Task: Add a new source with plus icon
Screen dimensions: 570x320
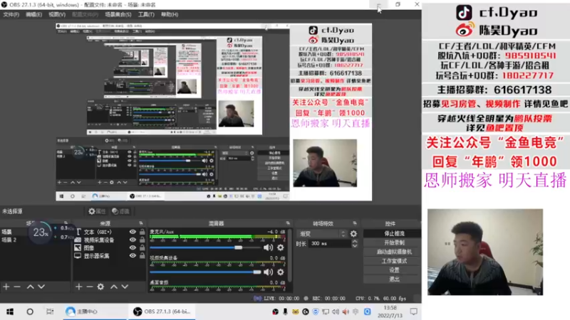Action: (79, 287)
